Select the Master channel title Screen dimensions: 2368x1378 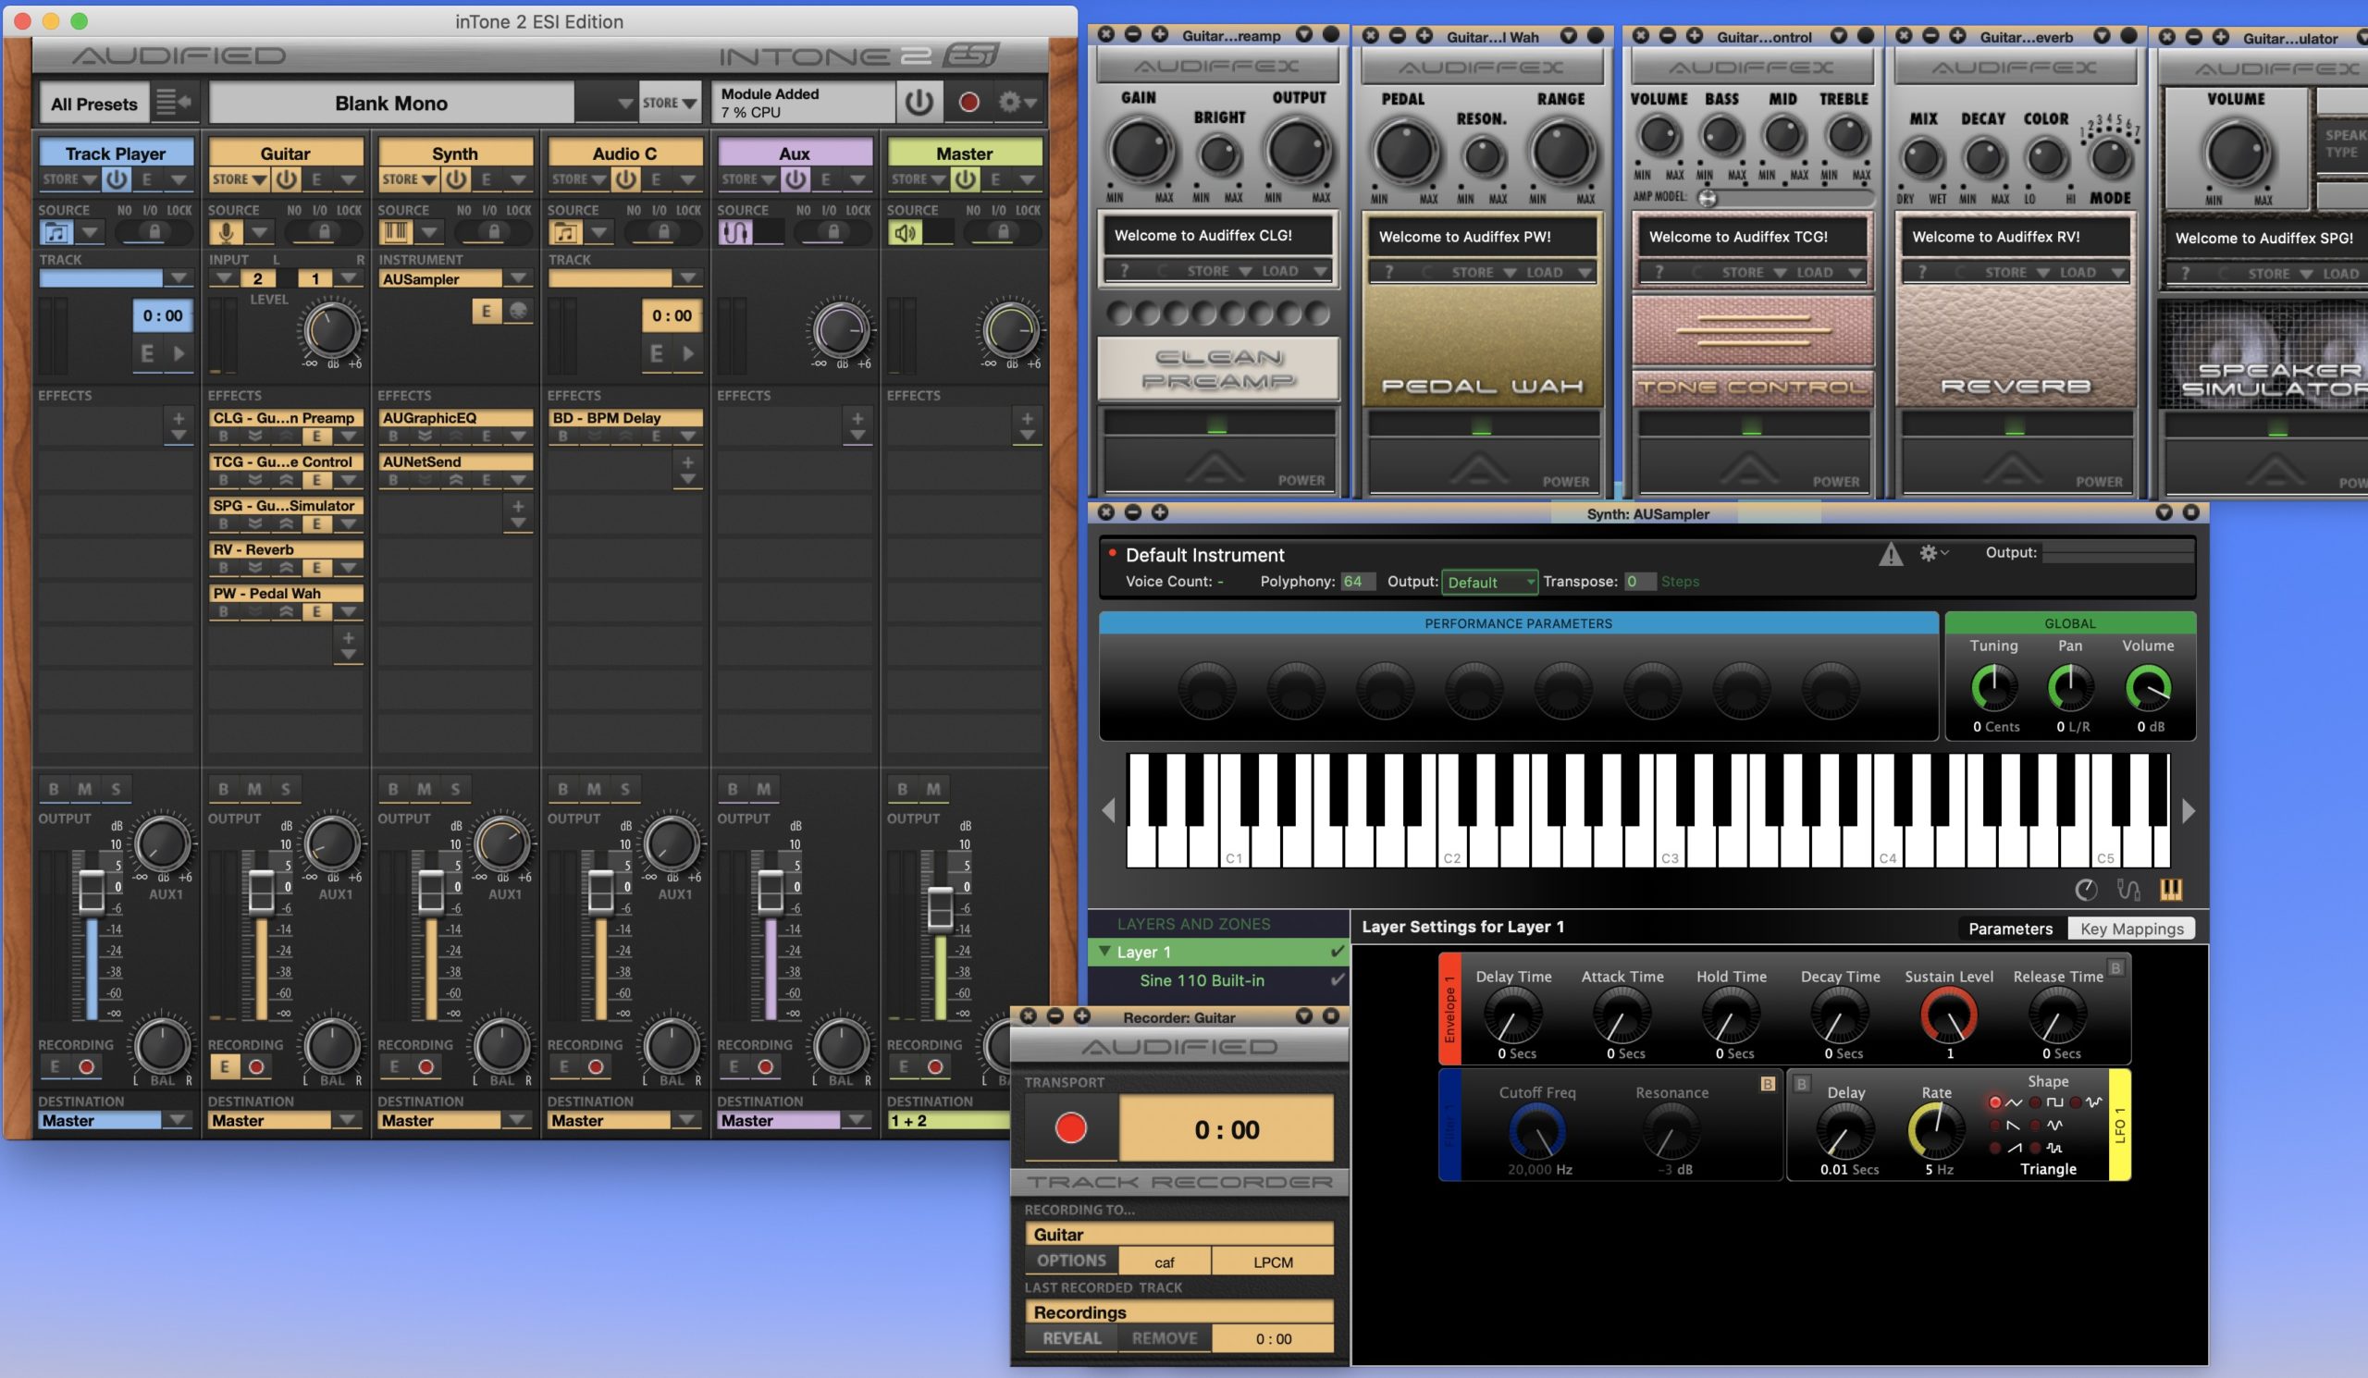point(964,154)
